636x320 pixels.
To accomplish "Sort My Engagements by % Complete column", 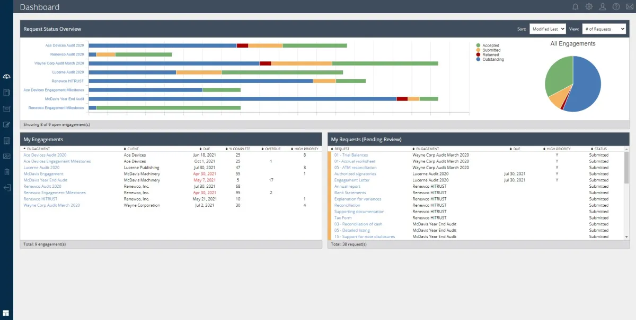I will click(238, 149).
